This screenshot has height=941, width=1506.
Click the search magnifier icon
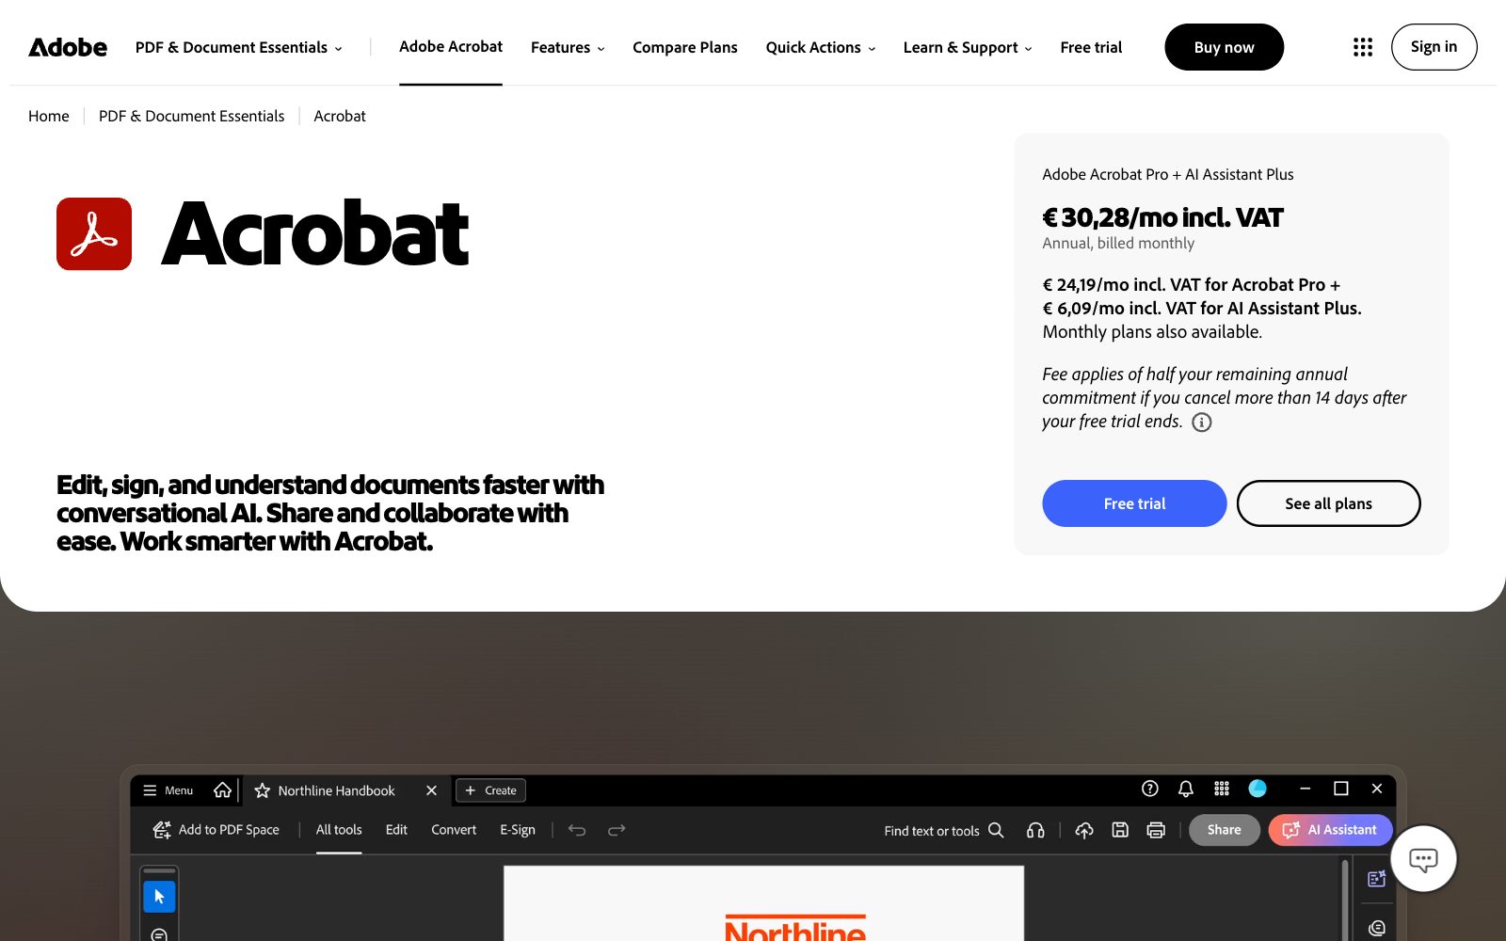(996, 830)
